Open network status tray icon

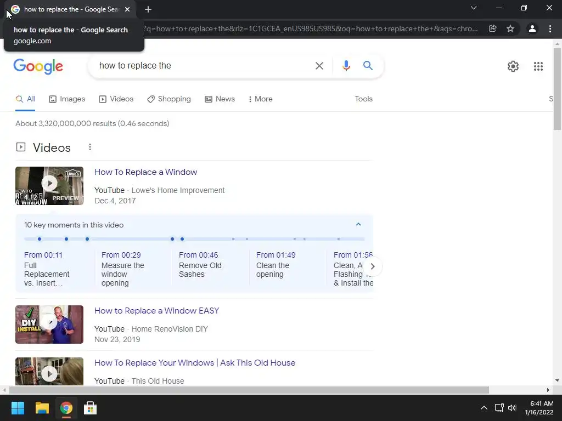(x=499, y=408)
